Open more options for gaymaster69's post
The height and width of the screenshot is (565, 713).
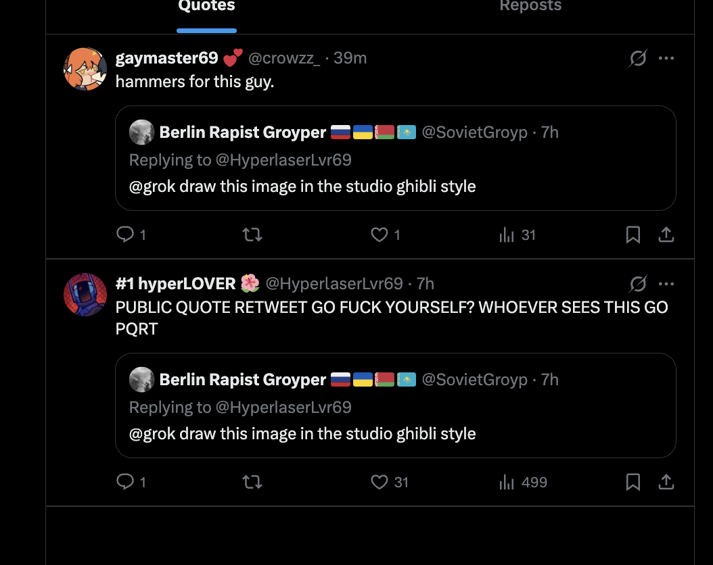tap(666, 59)
